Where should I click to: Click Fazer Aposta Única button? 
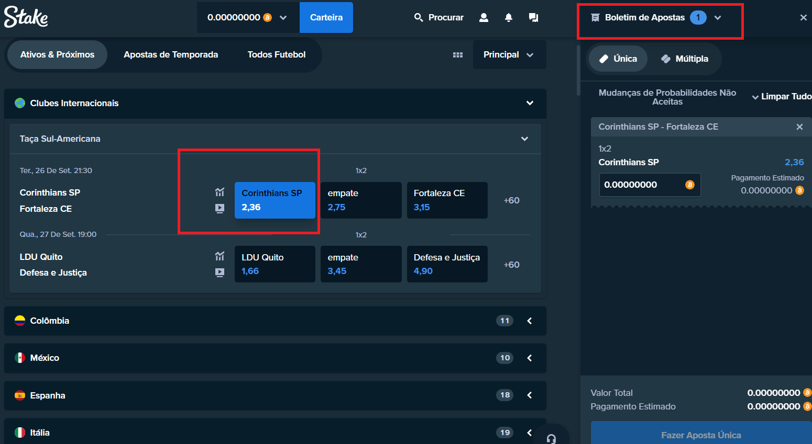click(701, 434)
